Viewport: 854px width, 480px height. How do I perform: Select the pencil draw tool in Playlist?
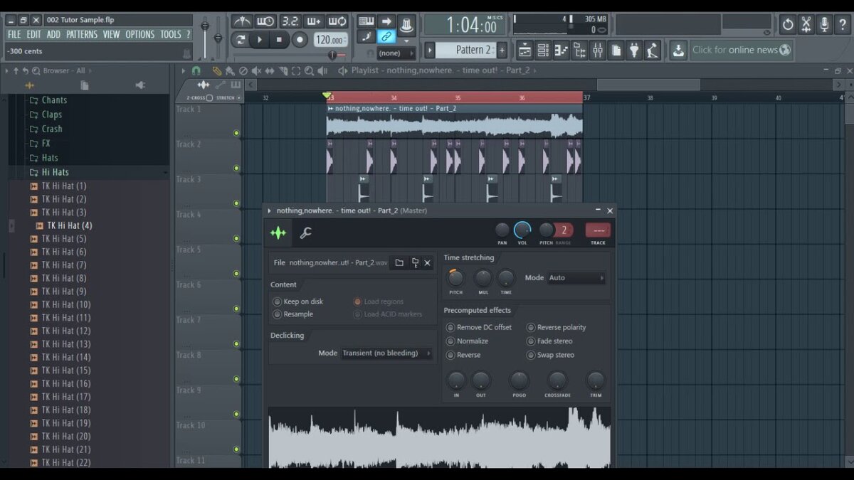point(217,70)
